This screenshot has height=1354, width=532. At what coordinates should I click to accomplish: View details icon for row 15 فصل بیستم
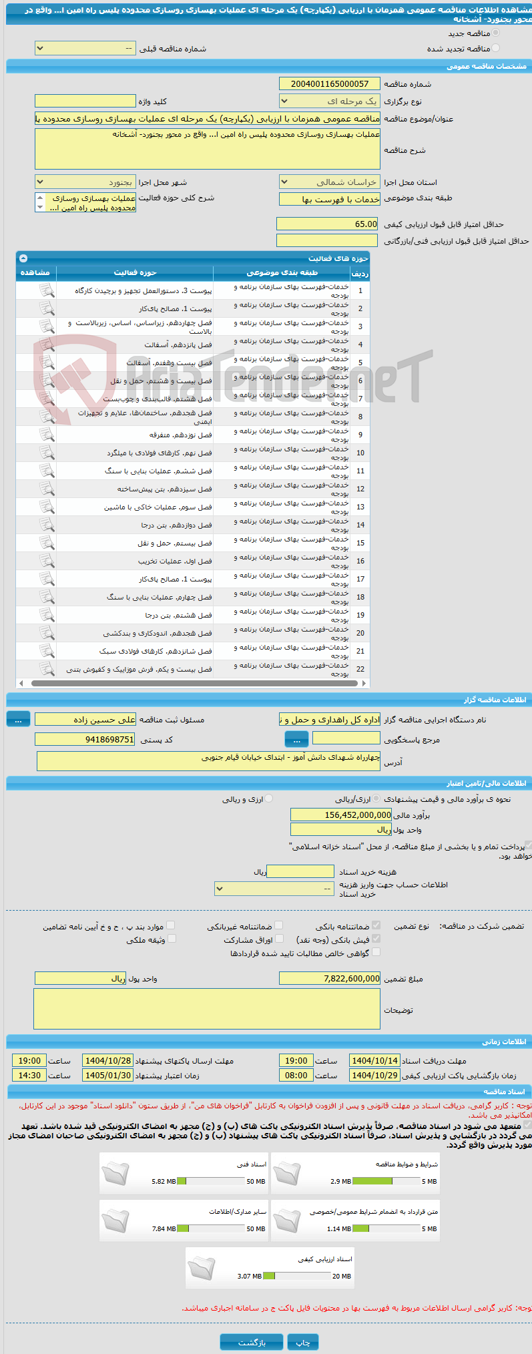point(46,543)
